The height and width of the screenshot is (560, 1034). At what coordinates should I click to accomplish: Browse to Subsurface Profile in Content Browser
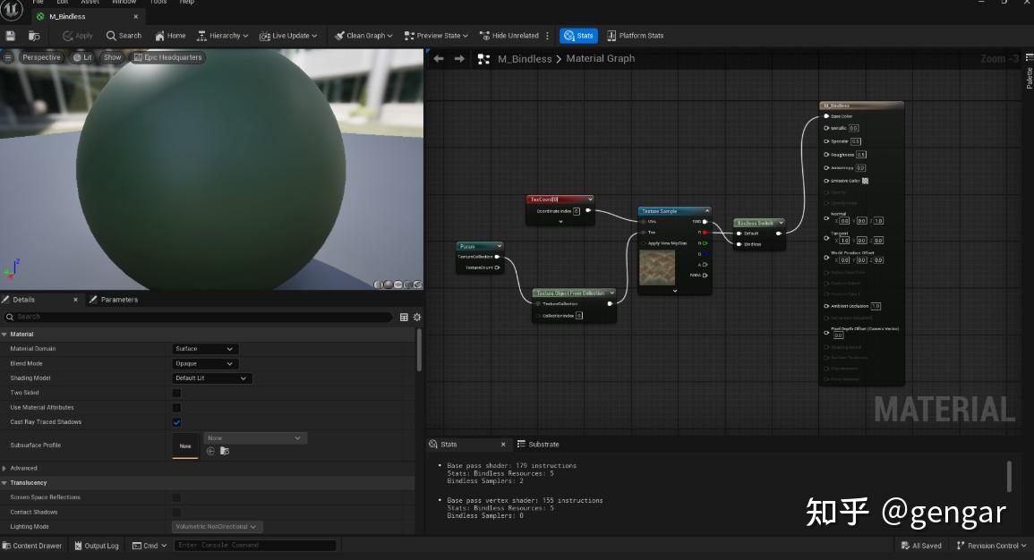(224, 451)
